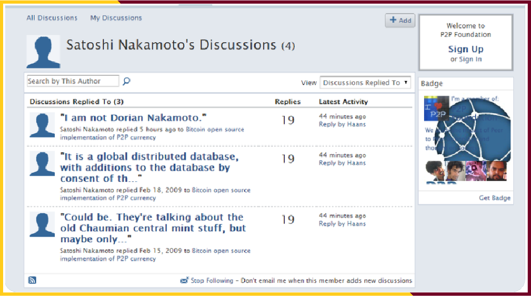Click the third member photo in badge
This screenshot has width=531, height=296.
click(476, 171)
